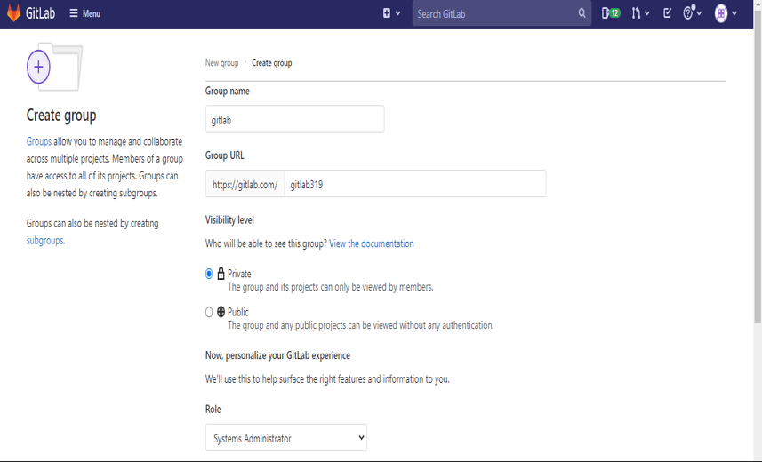Image resolution: width=762 pixels, height=462 pixels.
Task: Click the Public globe icon
Action: pyautogui.click(x=221, y=311)
